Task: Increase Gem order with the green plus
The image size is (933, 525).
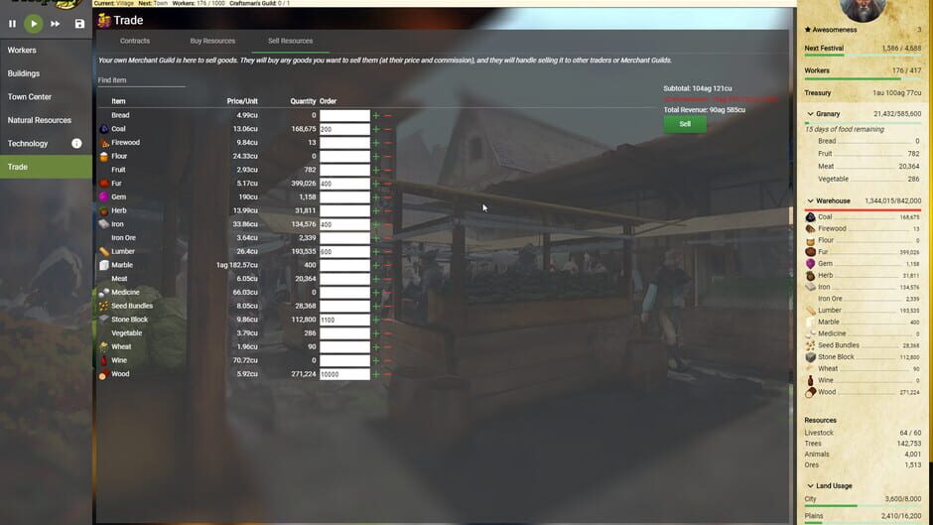Action: (x=376, y=197)
